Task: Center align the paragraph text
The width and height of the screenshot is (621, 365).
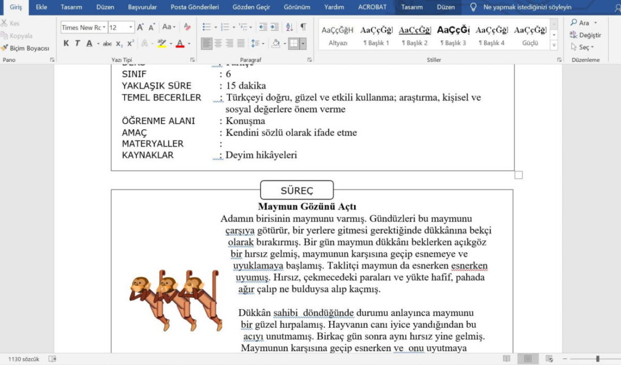Action: [218, 43]
